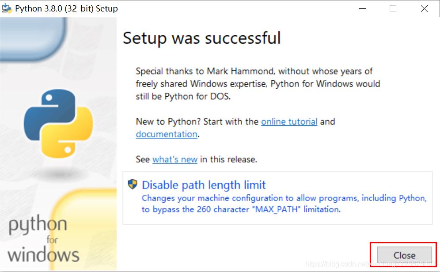This screenshot has width=440, height=272.
Task: Click the Python logo icon in the title bar
Action: 7,8
